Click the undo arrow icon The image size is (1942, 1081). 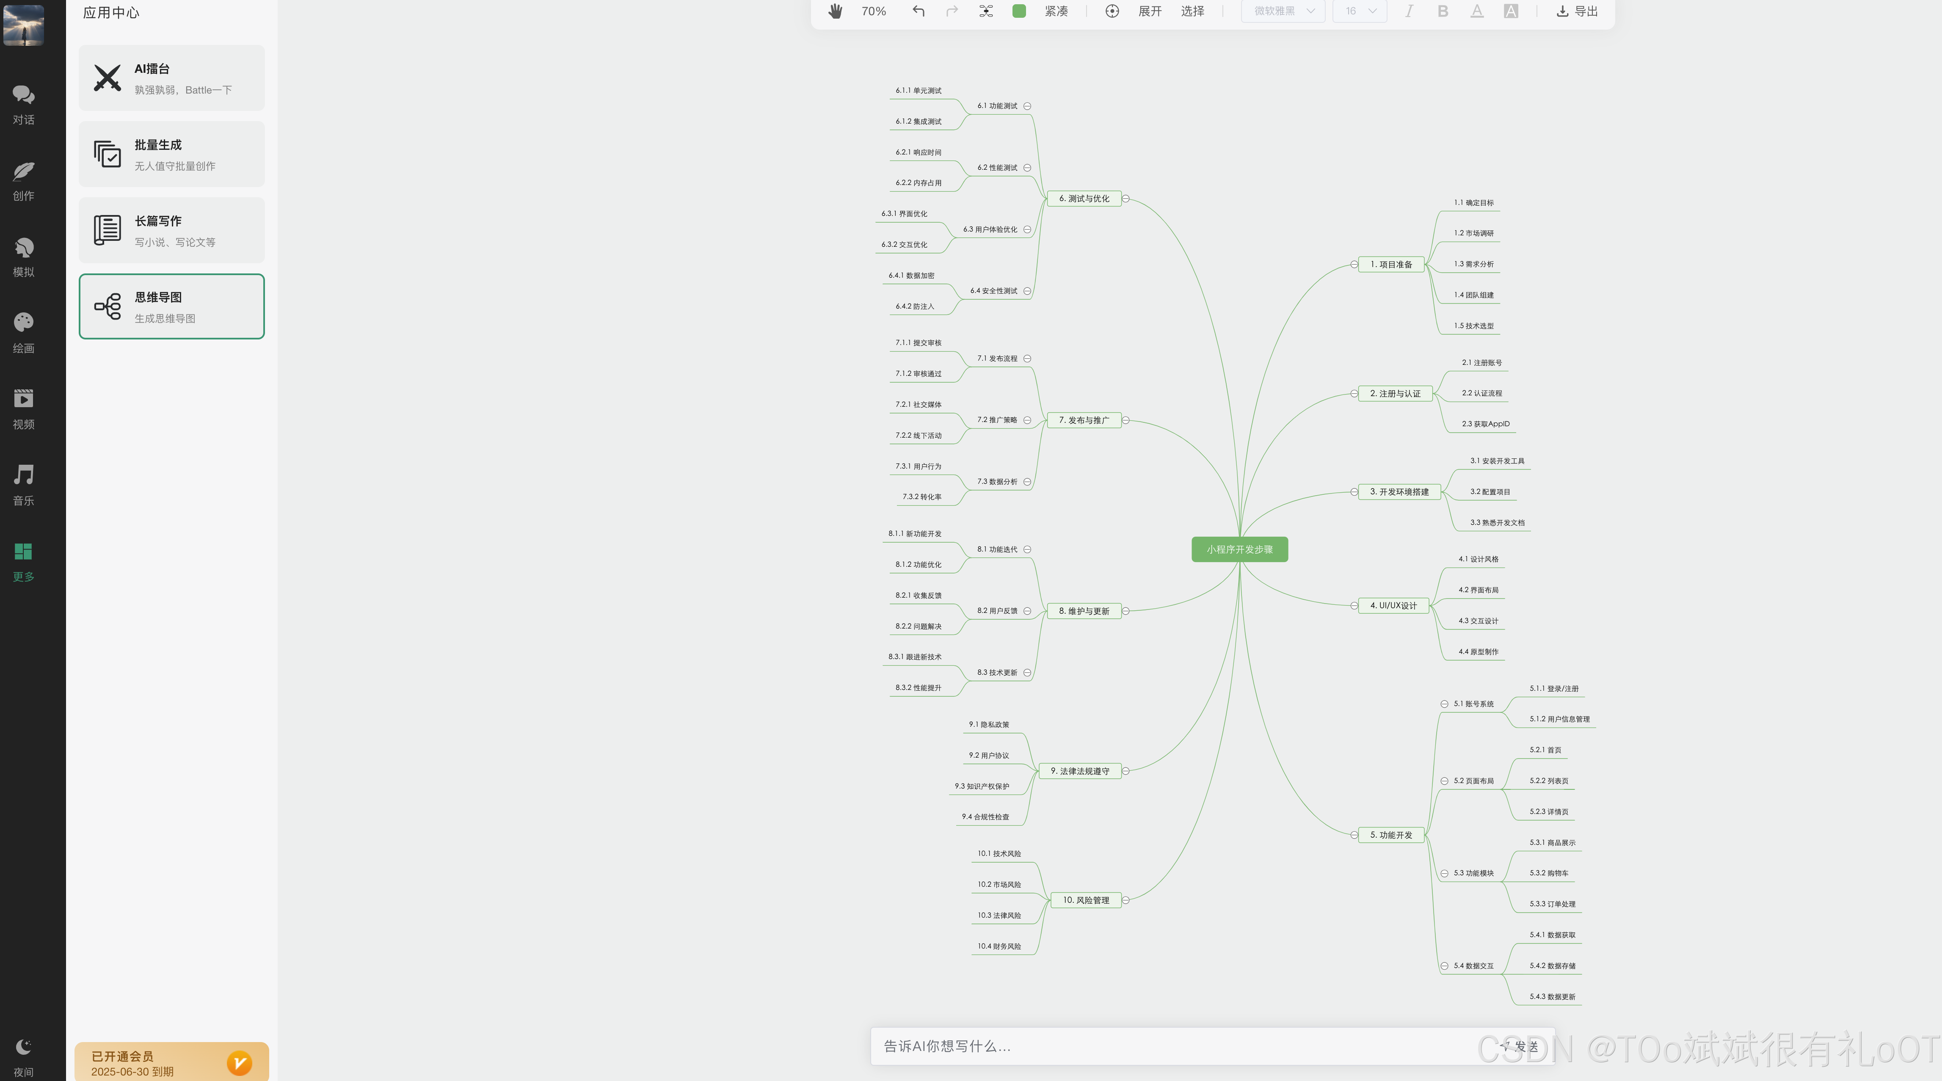(x=918, y=11)
